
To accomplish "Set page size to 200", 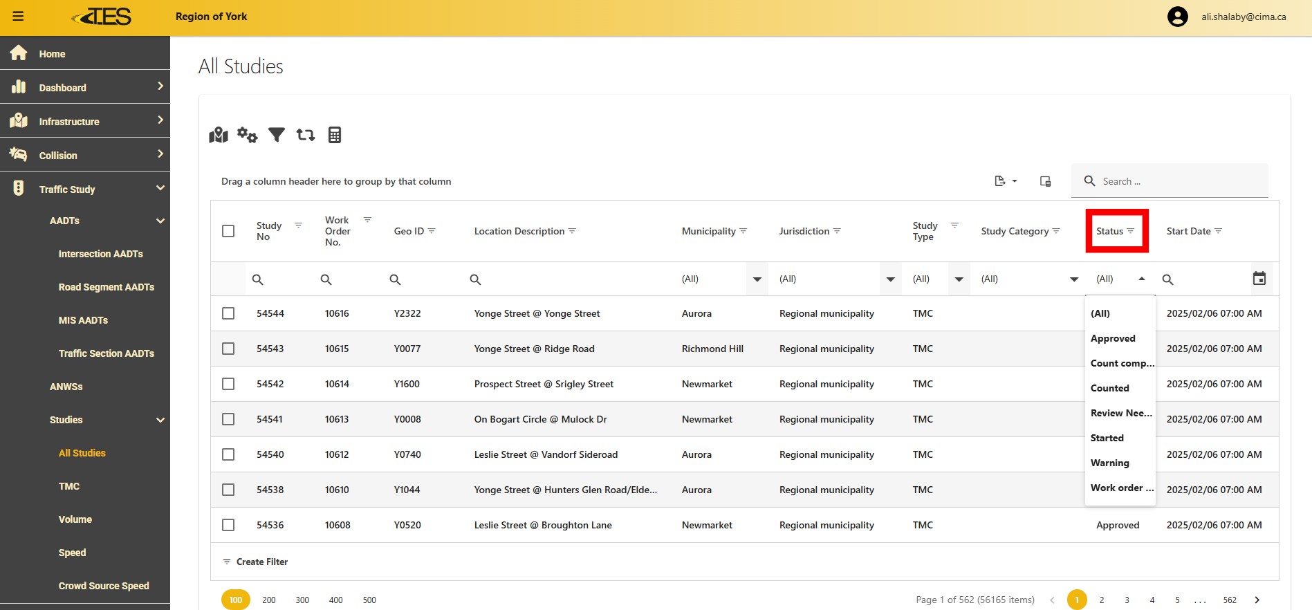I will (269, 600).
